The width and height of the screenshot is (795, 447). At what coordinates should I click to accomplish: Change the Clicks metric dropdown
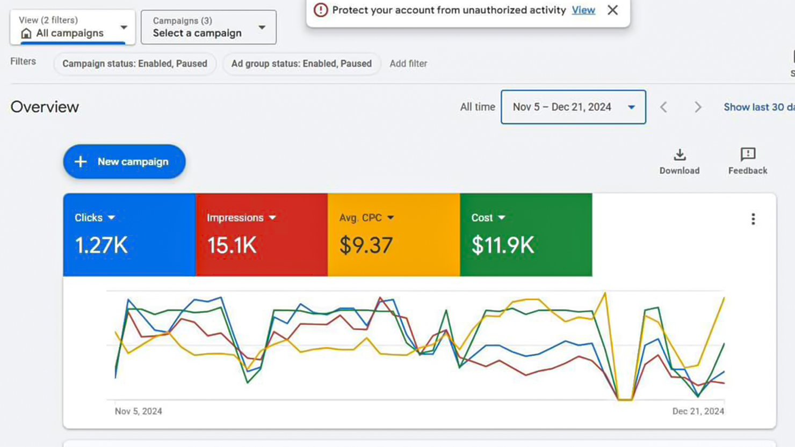tap(111, 218)
